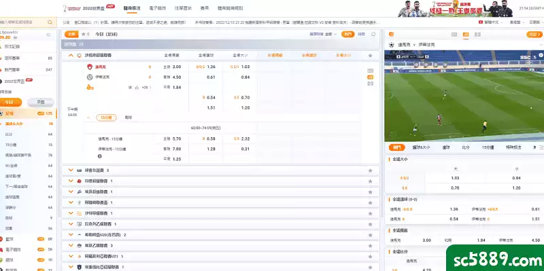Open the 電子競技 top navigation tab

click(158, 8)
